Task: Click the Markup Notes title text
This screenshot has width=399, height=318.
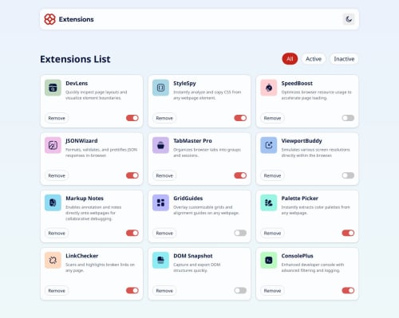Action: (x=85, y=198)
